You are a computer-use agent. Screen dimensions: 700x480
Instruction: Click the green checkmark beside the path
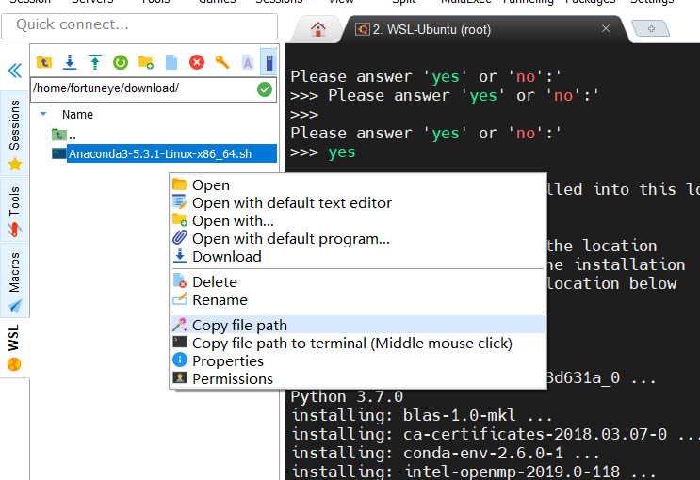[x=265, y=89]
